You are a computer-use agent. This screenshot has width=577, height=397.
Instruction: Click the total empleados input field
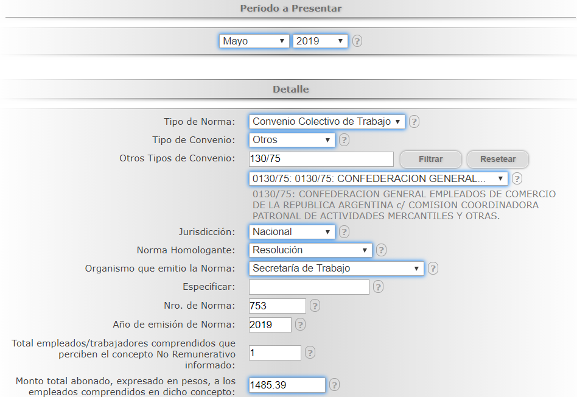275,353
